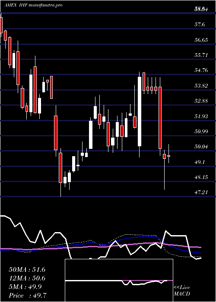Click the 57.6 price axis label

[200, 25]
